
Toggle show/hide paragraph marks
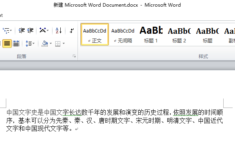(x=72, y=31)
